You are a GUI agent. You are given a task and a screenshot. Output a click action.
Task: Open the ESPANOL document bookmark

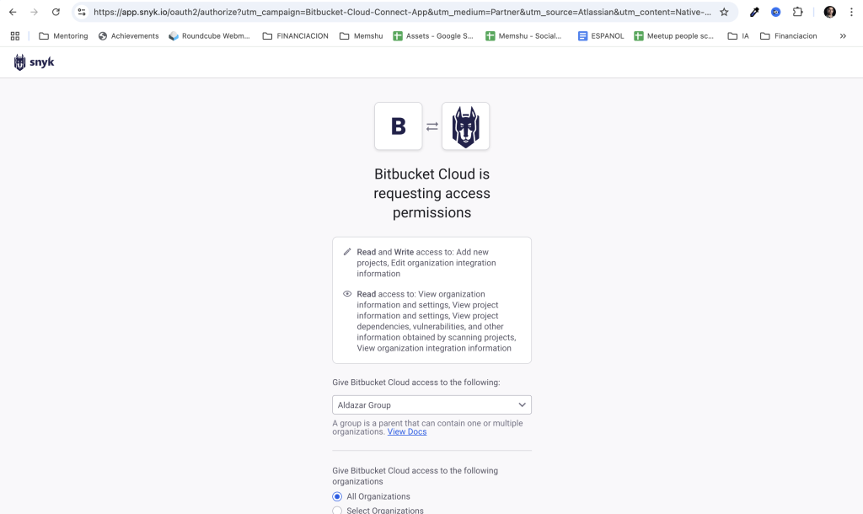pos(601,35)
